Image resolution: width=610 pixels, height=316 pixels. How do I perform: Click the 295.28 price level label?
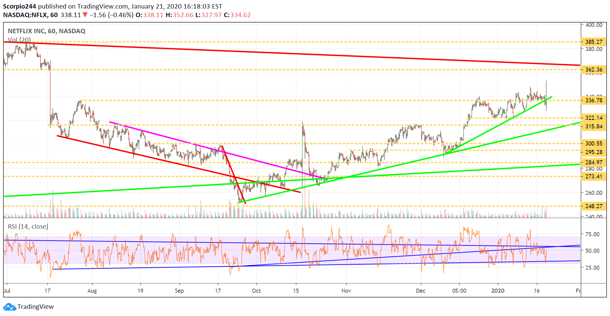(594, 152)
